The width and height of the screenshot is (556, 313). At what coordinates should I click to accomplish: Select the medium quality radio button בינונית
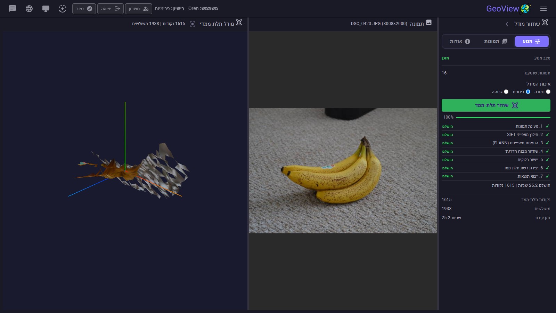528,92
